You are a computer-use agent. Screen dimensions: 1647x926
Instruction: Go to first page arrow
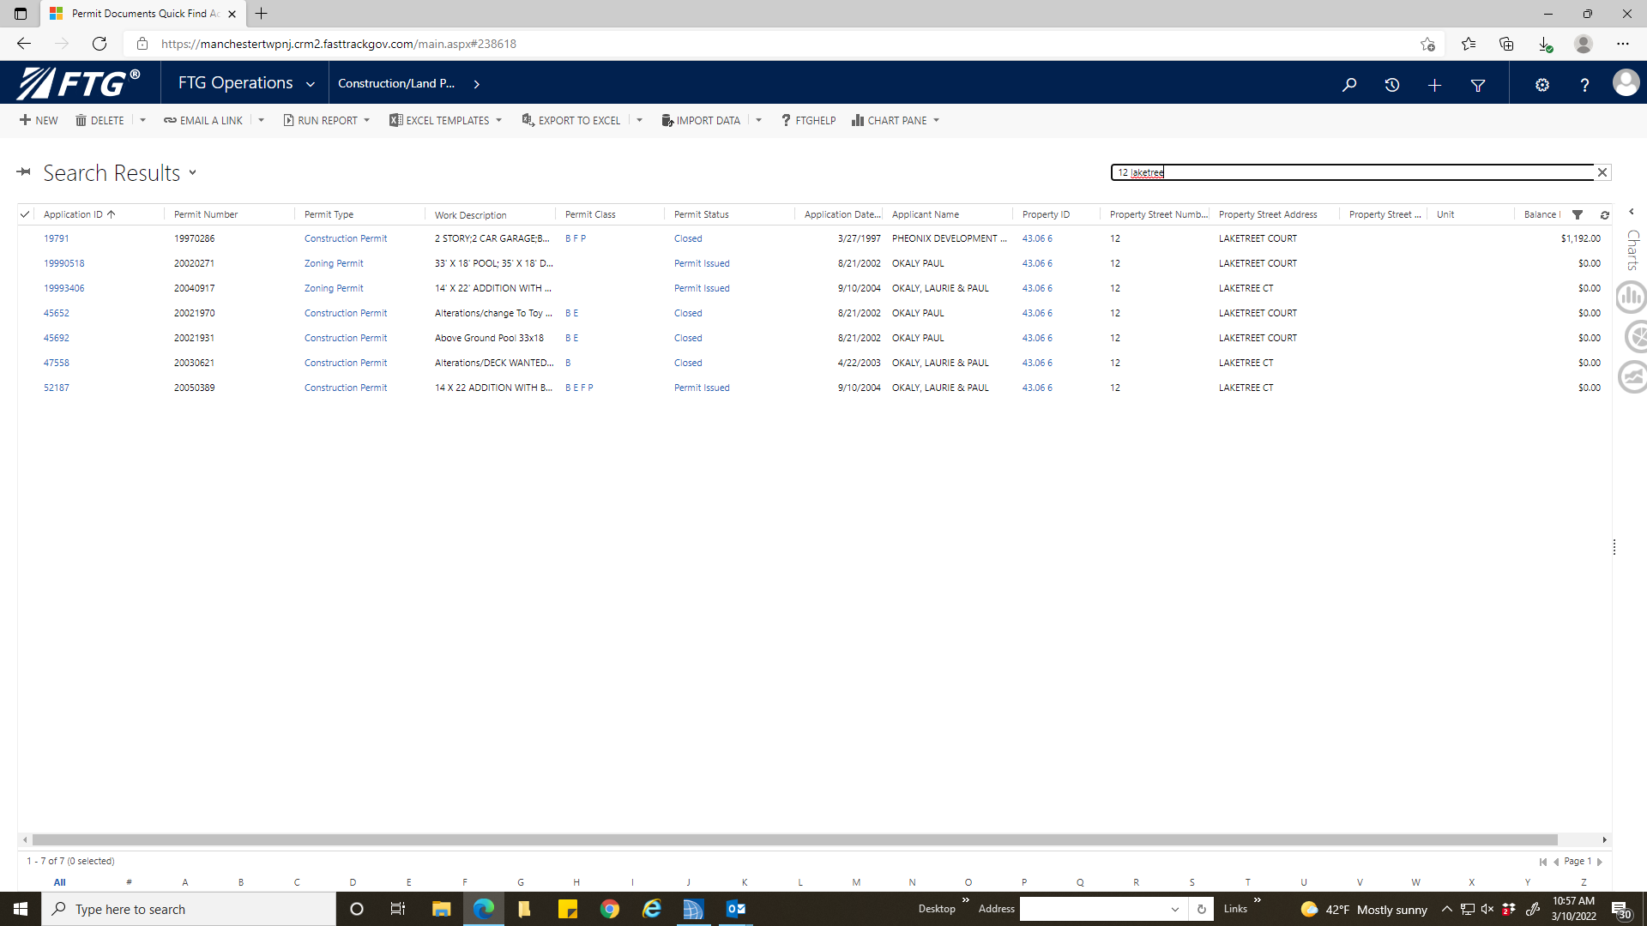(x=1542, y=862)
